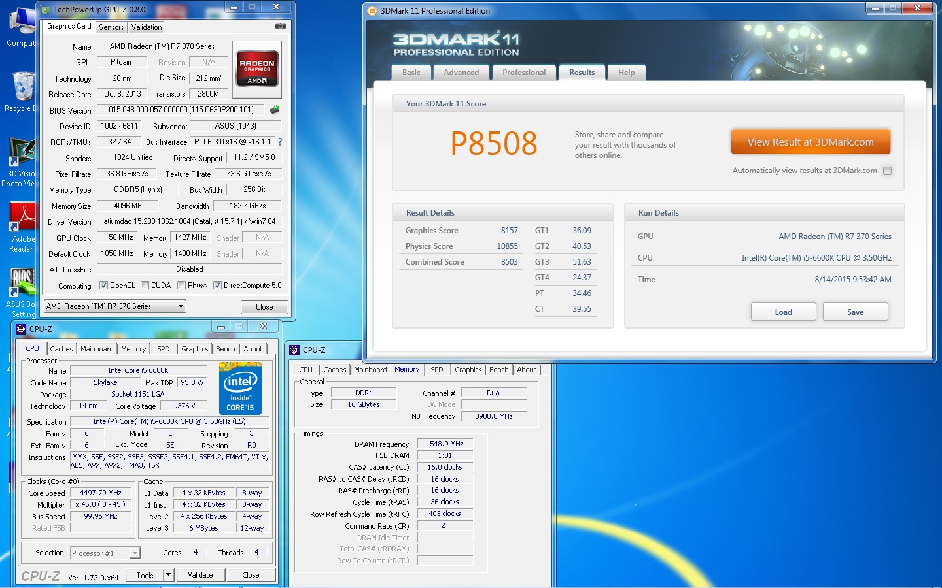Screen dimensions: 942x588
Task: Click the Graphics Score 8157 value
Action: tap(510, 231)
